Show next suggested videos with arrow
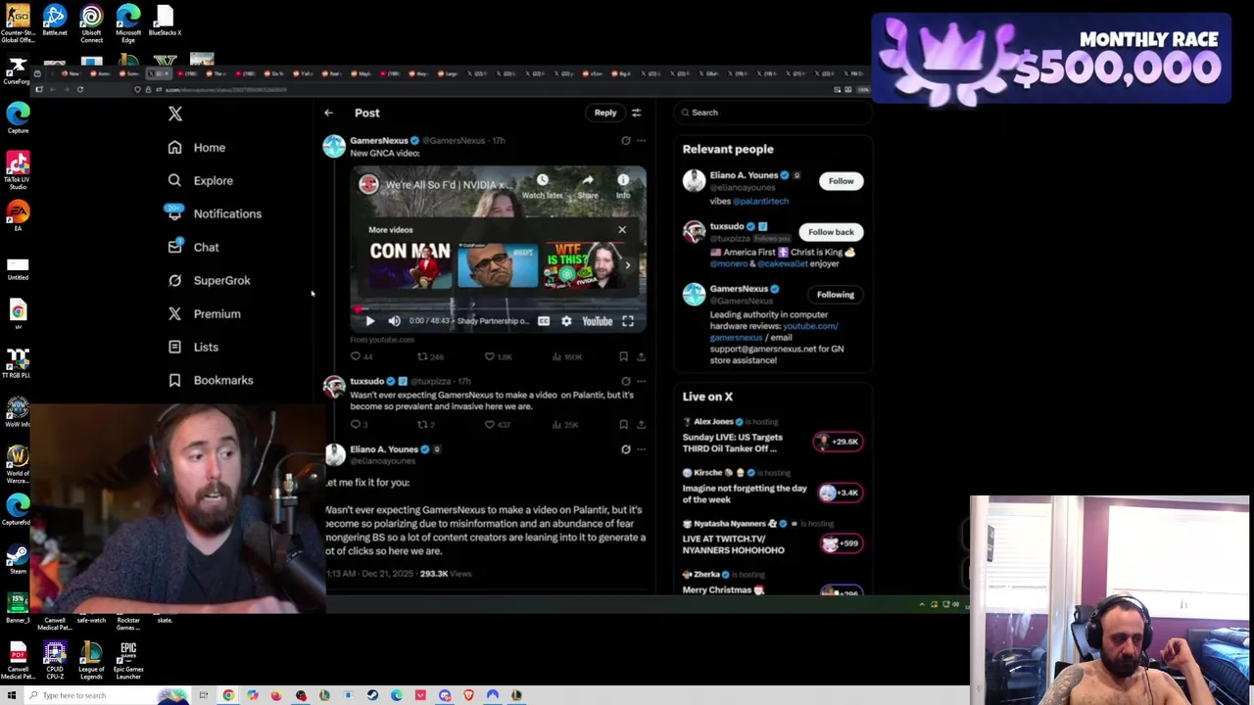The height and width of the screenshot is (705, 1254). pyautogui.click(x=628, y=265)
